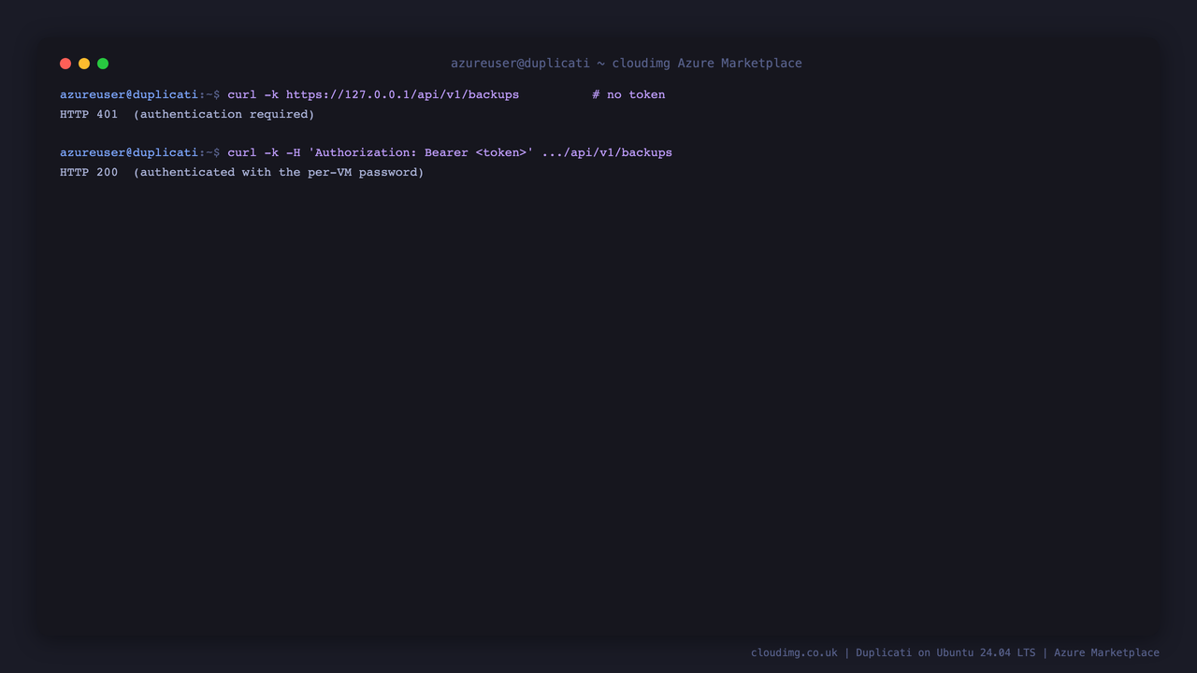Click the URL https://127.0.0.1/api/v1/backups
Viewport: 1197px width, 673px height.
(402, 94)
